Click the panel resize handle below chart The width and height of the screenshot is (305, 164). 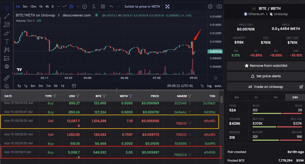[x=117, y=90]
